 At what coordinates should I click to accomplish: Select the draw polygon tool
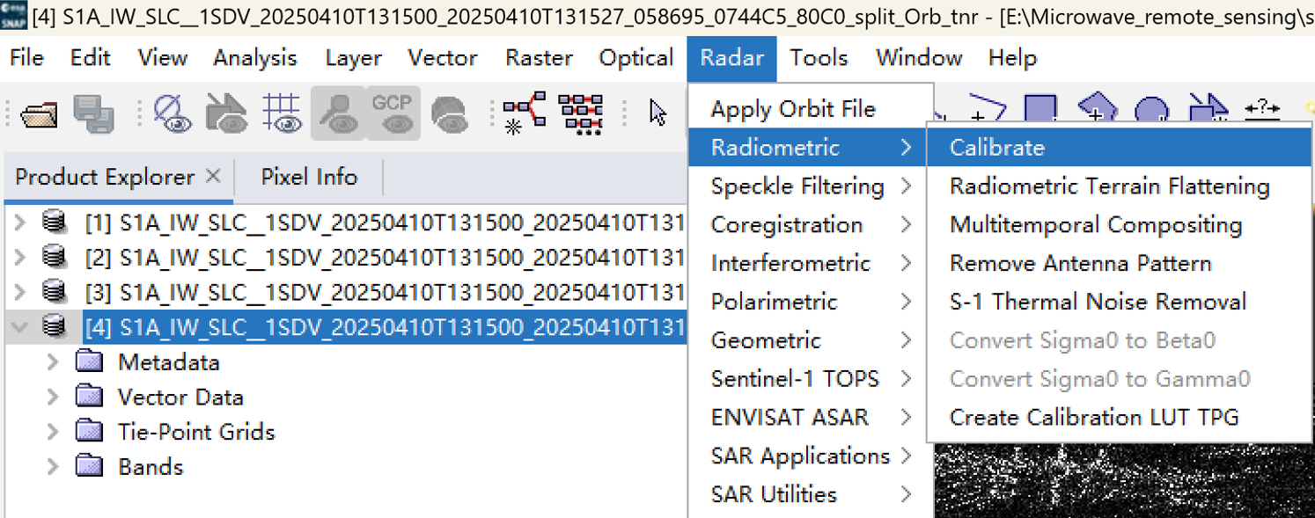click(1097, 107)
